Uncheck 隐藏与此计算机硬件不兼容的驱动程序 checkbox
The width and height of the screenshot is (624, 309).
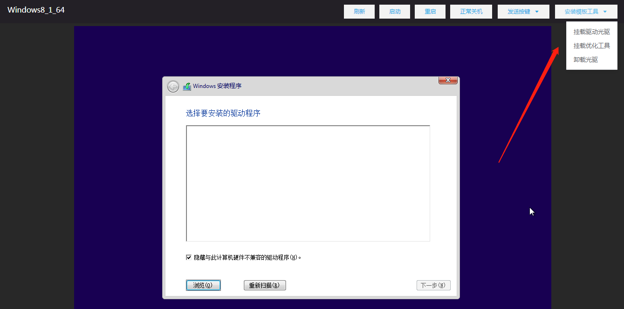click(189, 257)
